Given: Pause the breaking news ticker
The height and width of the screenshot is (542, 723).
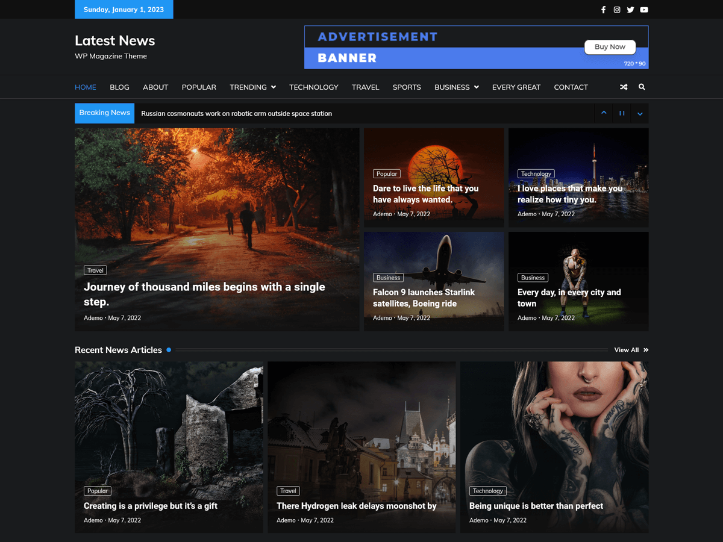Looking at the screenshot, I should (x=622, y=113).
